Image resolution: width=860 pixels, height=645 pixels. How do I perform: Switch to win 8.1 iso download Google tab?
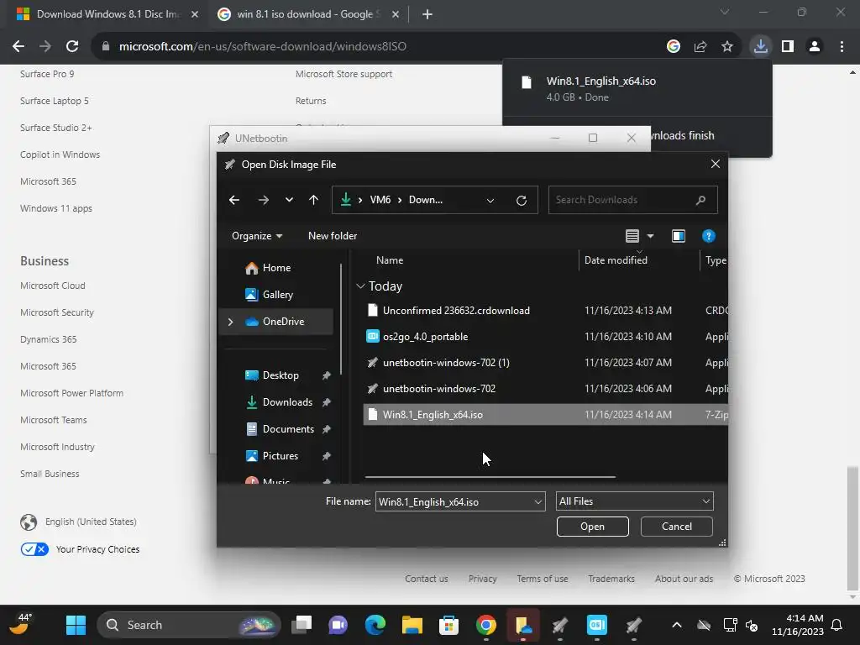[307, 14]
